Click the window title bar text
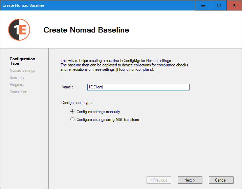 tap(23, 5)
